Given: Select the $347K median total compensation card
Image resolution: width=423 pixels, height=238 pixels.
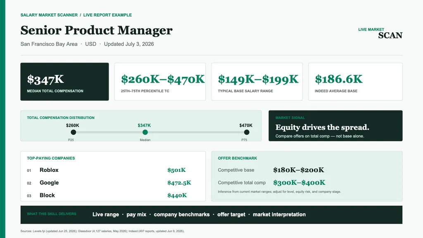Looking at the screenshot, I should click(64, 82).
